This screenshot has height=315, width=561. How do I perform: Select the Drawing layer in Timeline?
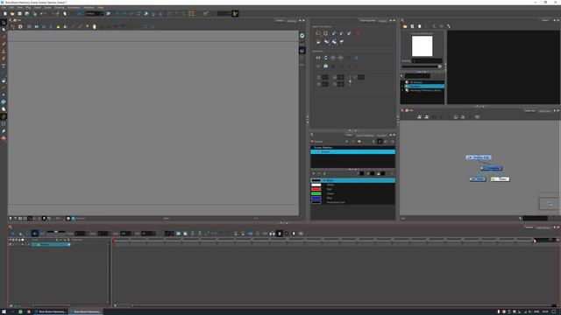pyautogui.click(x=51, y=245)
